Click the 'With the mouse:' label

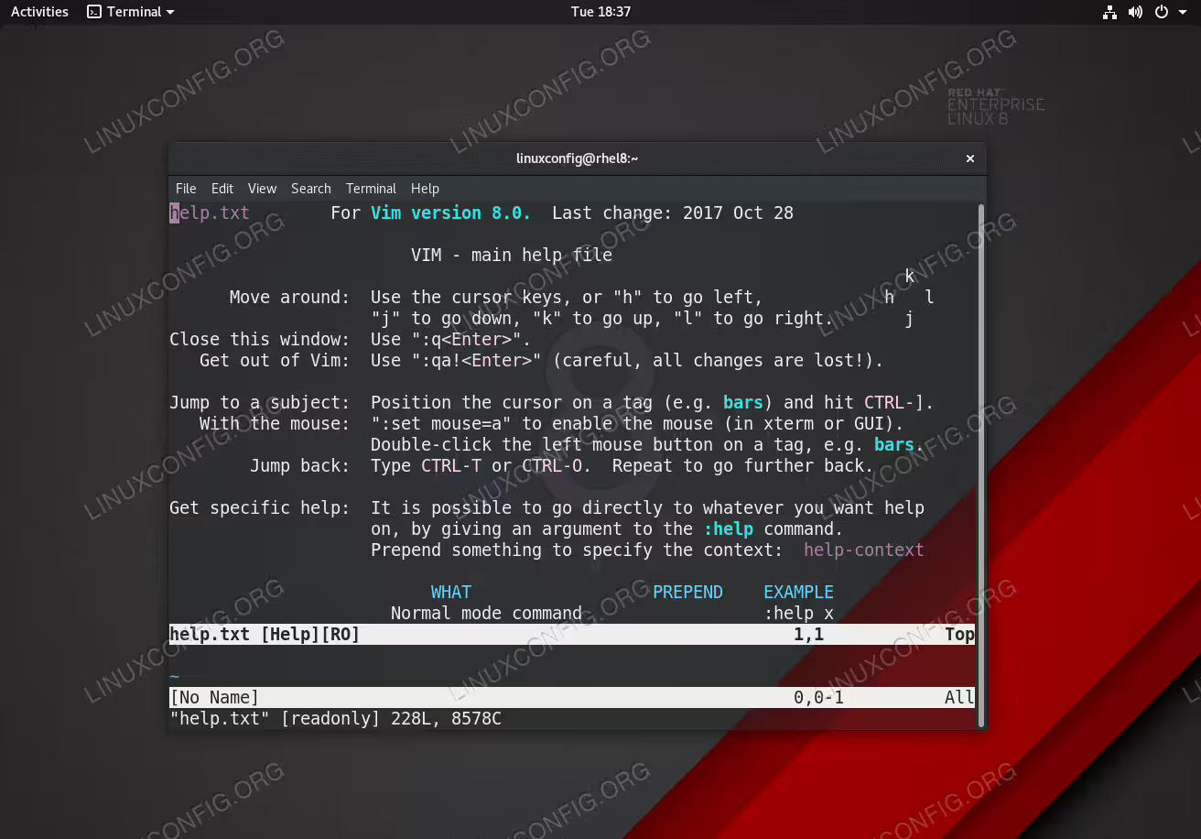click(275, 423)
